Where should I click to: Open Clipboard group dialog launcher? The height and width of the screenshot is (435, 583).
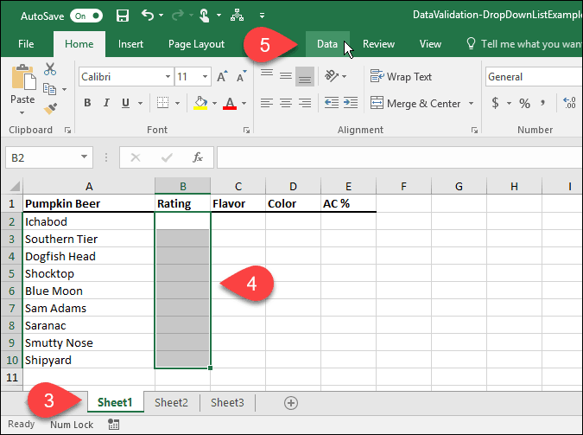click(67, 130)
